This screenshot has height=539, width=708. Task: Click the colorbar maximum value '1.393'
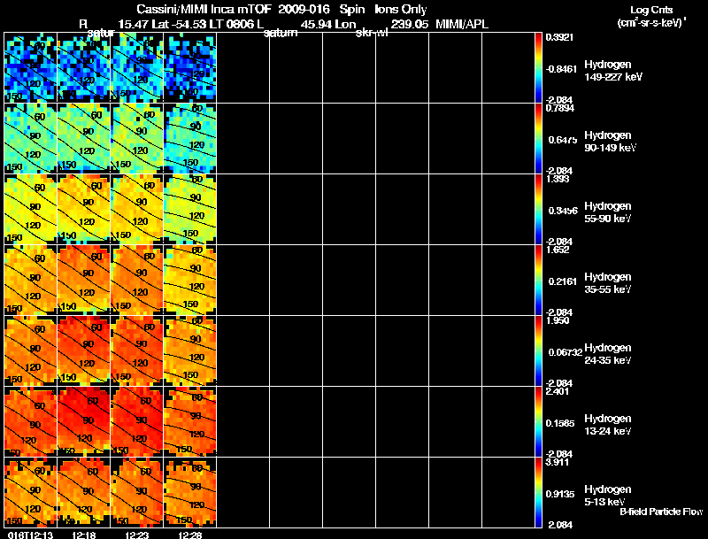tap(558, 179)
